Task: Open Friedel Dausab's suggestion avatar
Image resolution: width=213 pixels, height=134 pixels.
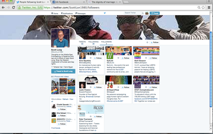Action: point(54,106)
